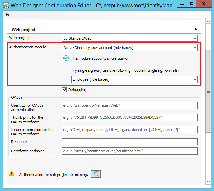Click the application icon in the title bar
The height and width of the screenshot is (191, 214).
[5, 6]
